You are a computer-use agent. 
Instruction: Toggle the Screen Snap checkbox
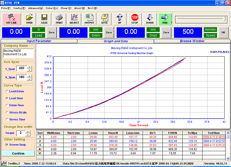[x=7, y=144]
